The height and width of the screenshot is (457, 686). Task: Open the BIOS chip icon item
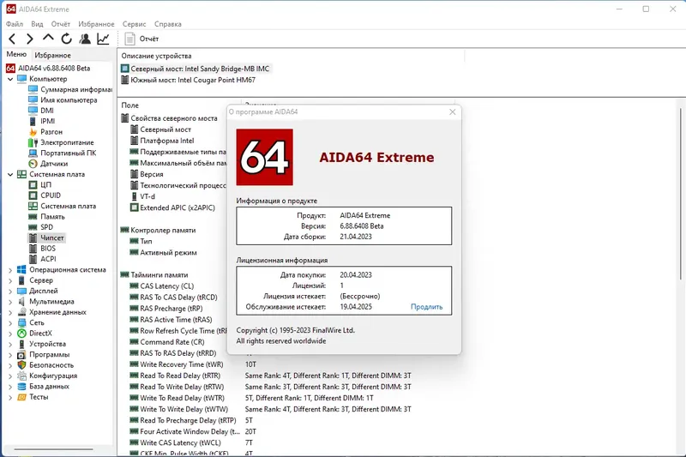33,249
